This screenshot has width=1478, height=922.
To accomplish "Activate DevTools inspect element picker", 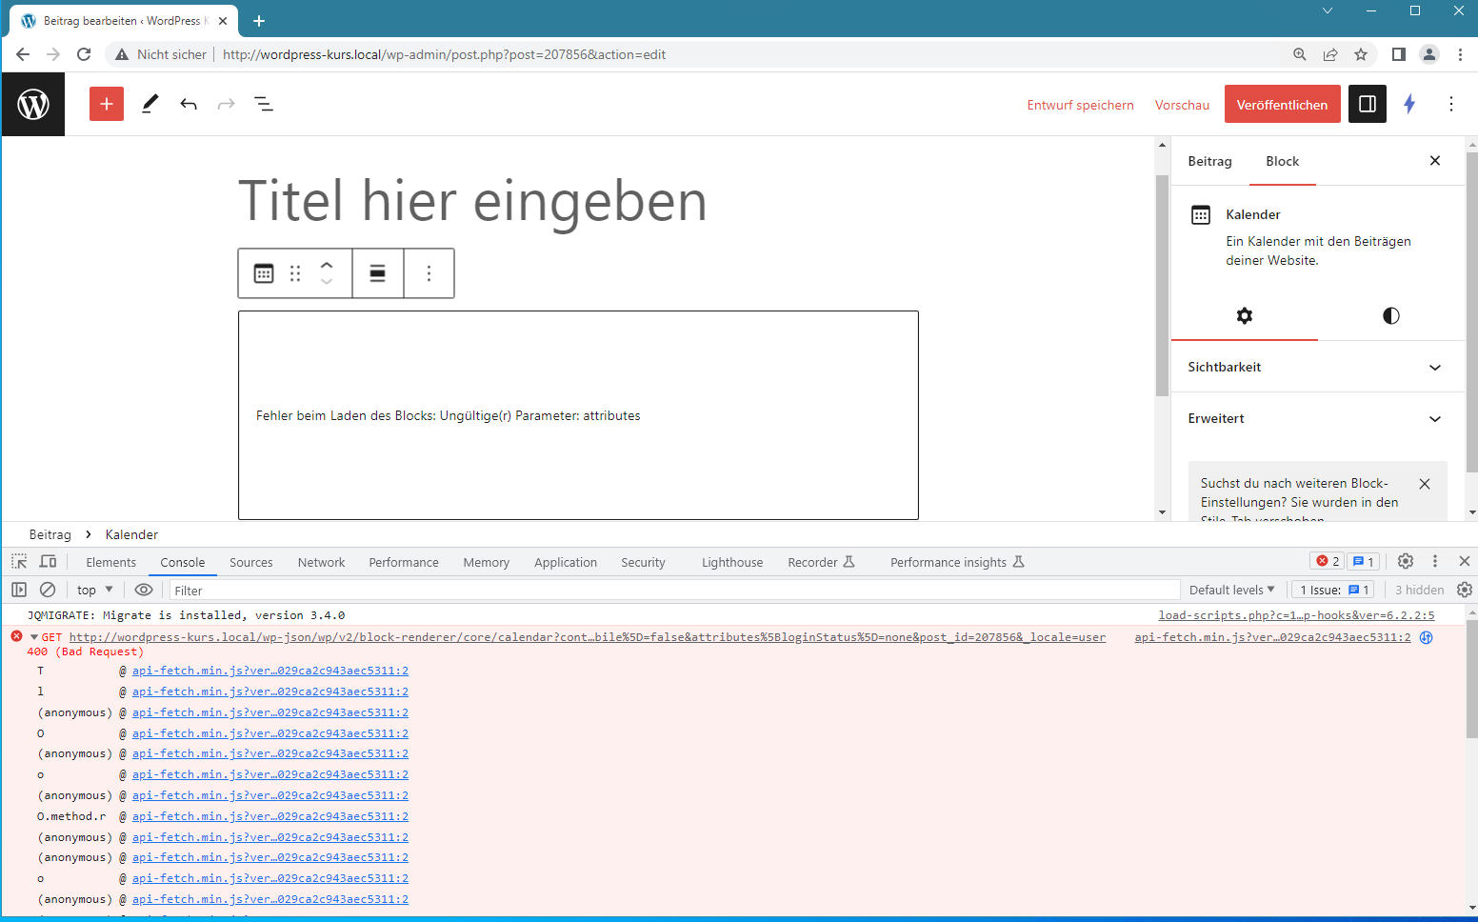I will tap(19, 562).
